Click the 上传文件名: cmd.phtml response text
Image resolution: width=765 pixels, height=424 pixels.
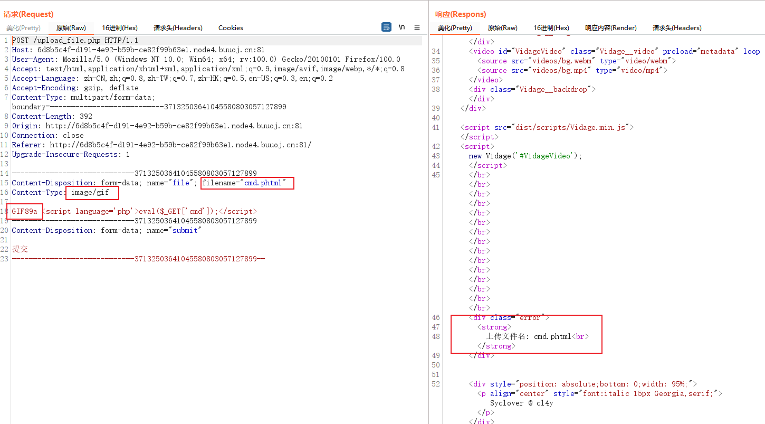528,336
